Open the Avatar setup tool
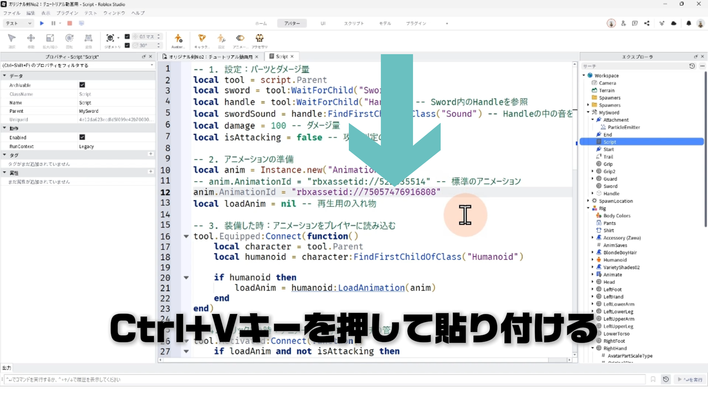The image size is (708, 398). tap(178, 38)
